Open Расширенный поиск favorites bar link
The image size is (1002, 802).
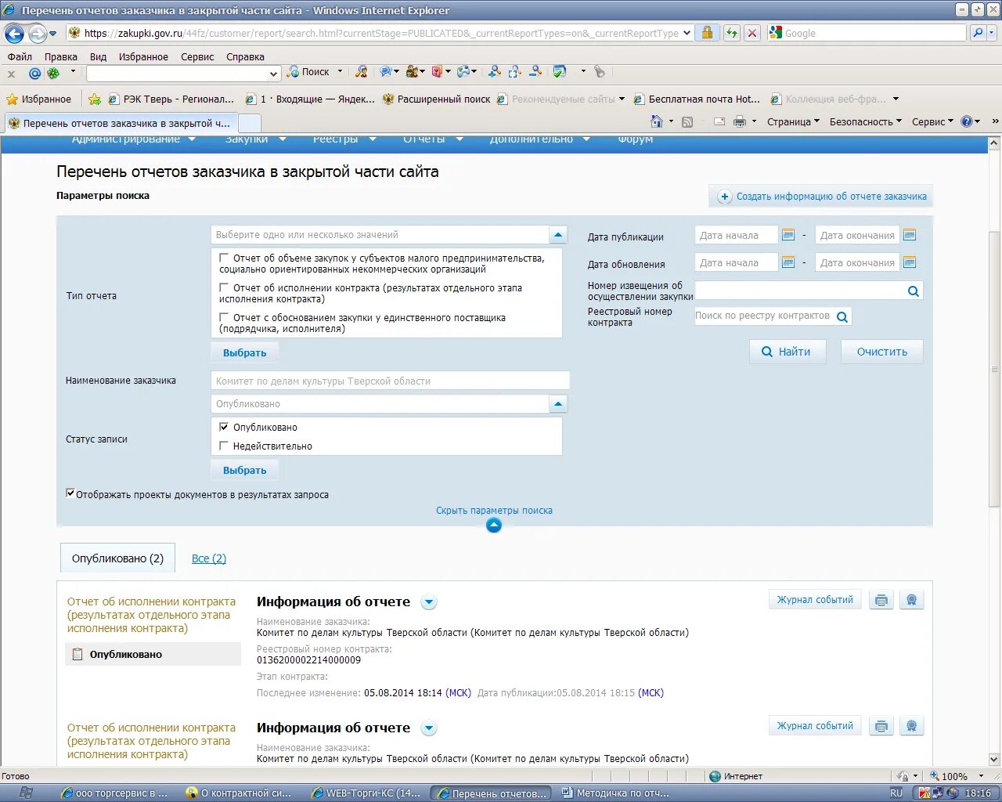point(436,99)
